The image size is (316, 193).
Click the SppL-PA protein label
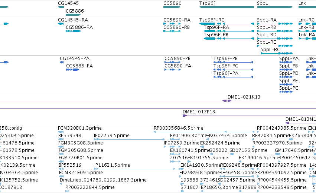(x=289, y=59)
